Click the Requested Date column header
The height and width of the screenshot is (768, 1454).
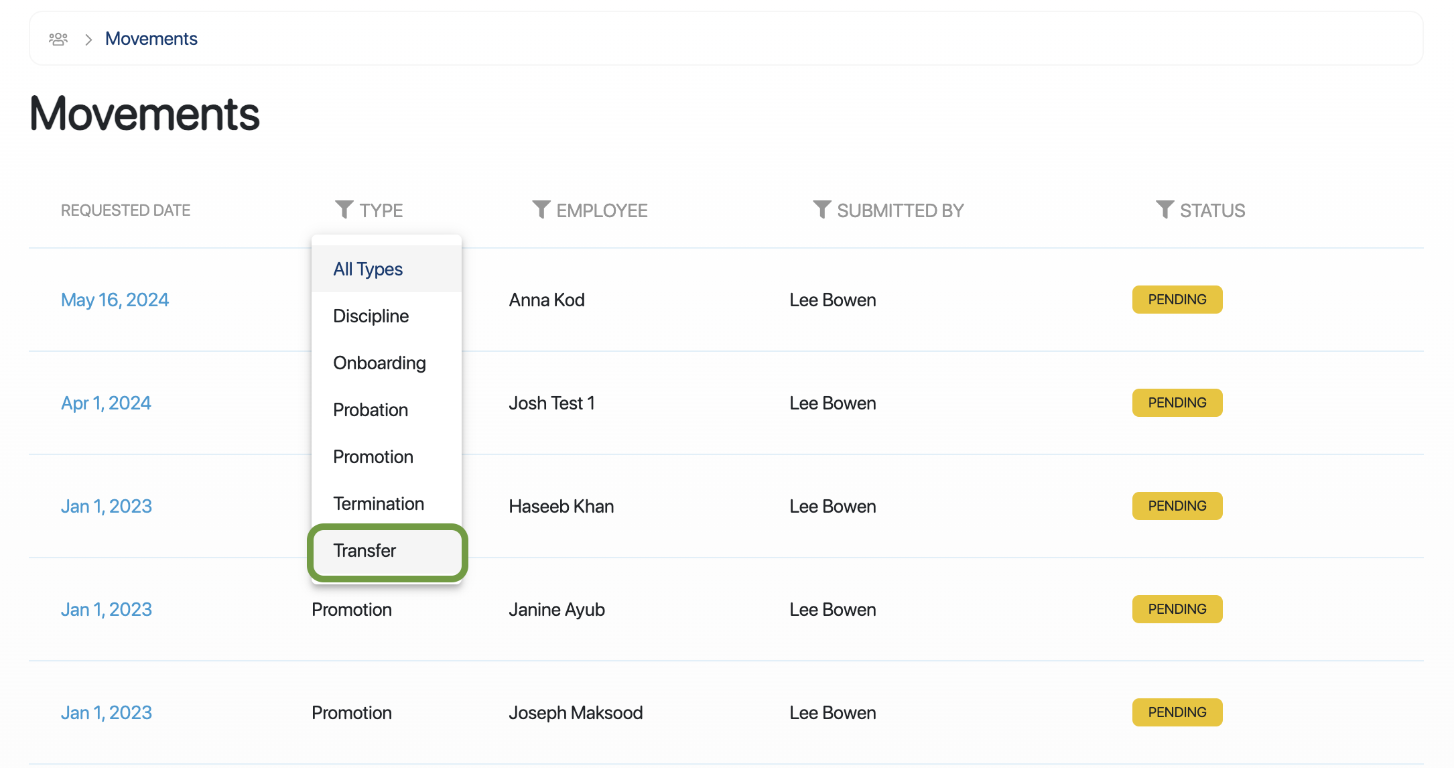click(126, 210)
